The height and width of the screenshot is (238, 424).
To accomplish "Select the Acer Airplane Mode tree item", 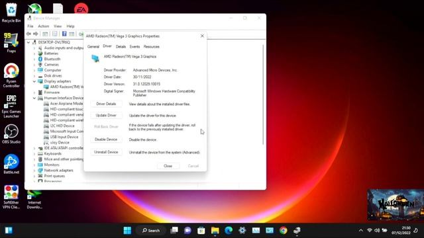I will pyautogui.click(x=64, y=104).
